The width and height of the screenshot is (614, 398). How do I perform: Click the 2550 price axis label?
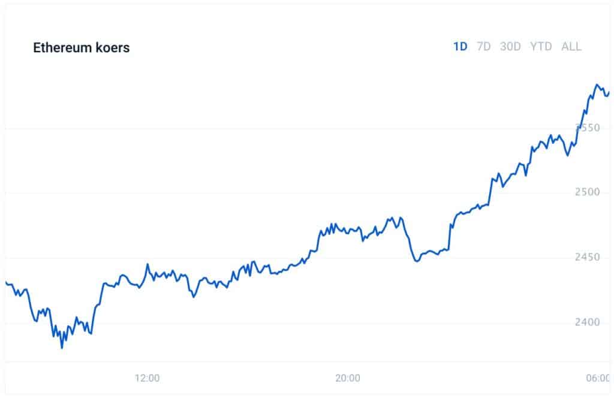point(588,128)
